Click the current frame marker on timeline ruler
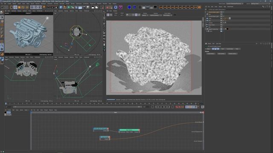The image size is (273, 153). (6, 104)
